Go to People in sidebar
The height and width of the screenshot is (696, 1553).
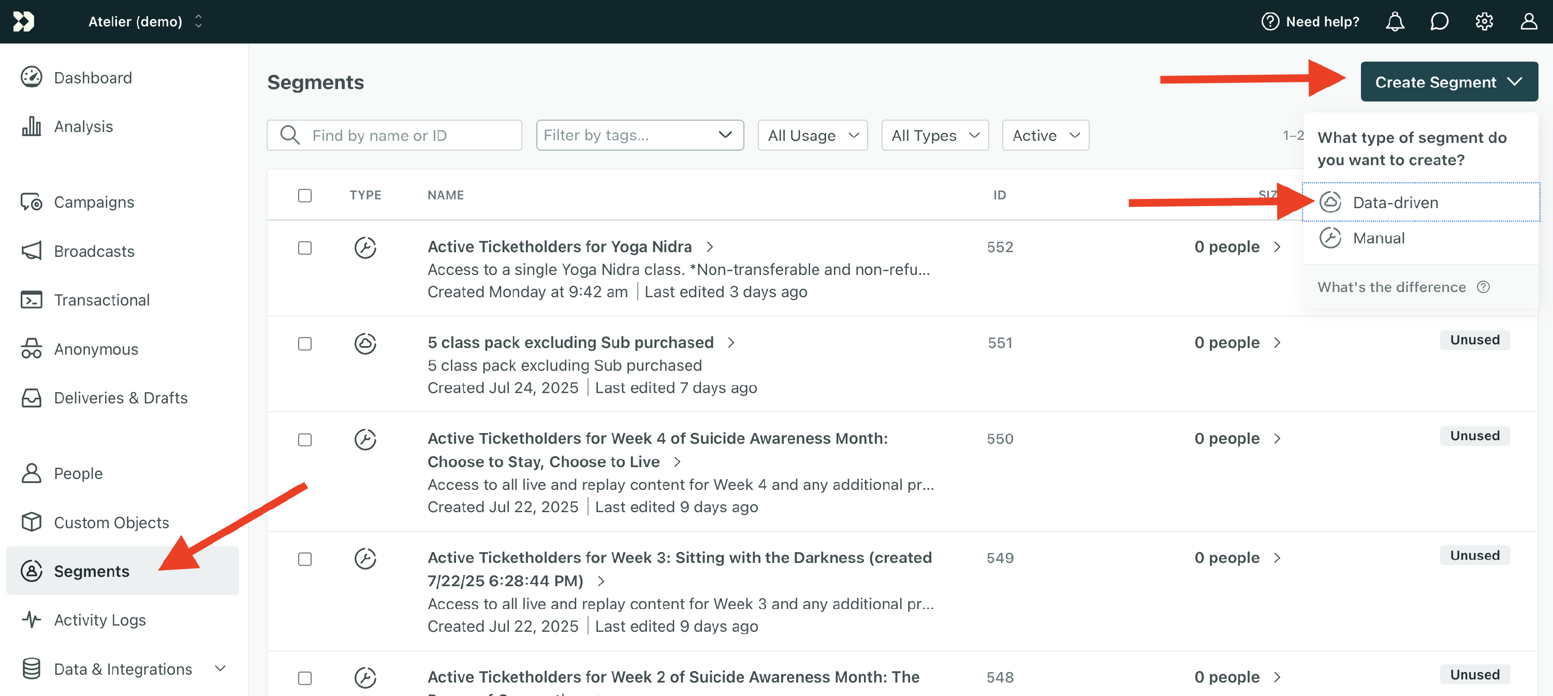pyautogui.click(x=78, y=473)
